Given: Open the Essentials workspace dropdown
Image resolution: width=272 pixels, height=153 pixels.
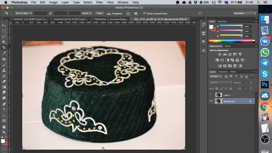Looking at the screenshot, I should click(244, 13).
